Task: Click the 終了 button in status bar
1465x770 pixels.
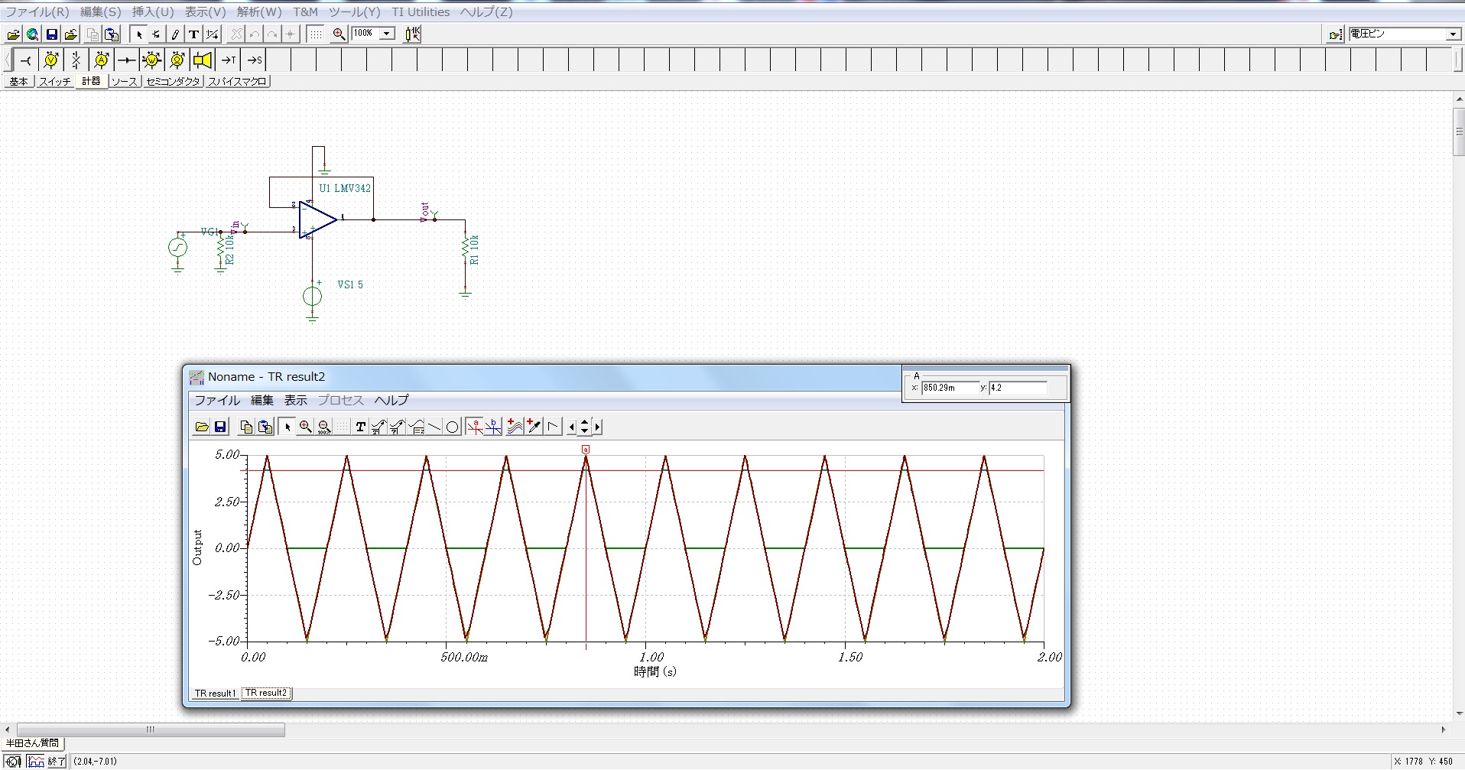Action: pyautogui.click(x=57, y=762)
